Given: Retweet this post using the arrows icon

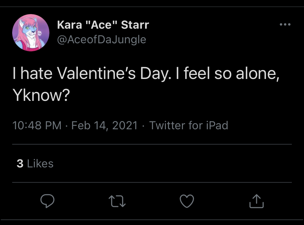Looking at the screenshot, I should pyautogui.click(x=117, y=201).
